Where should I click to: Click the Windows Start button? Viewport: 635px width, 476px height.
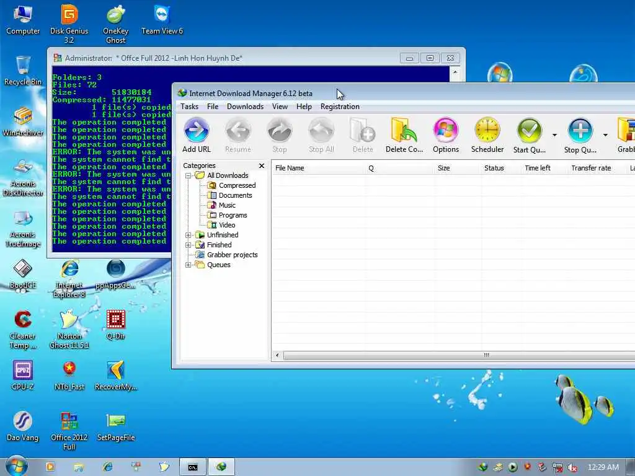17,467
